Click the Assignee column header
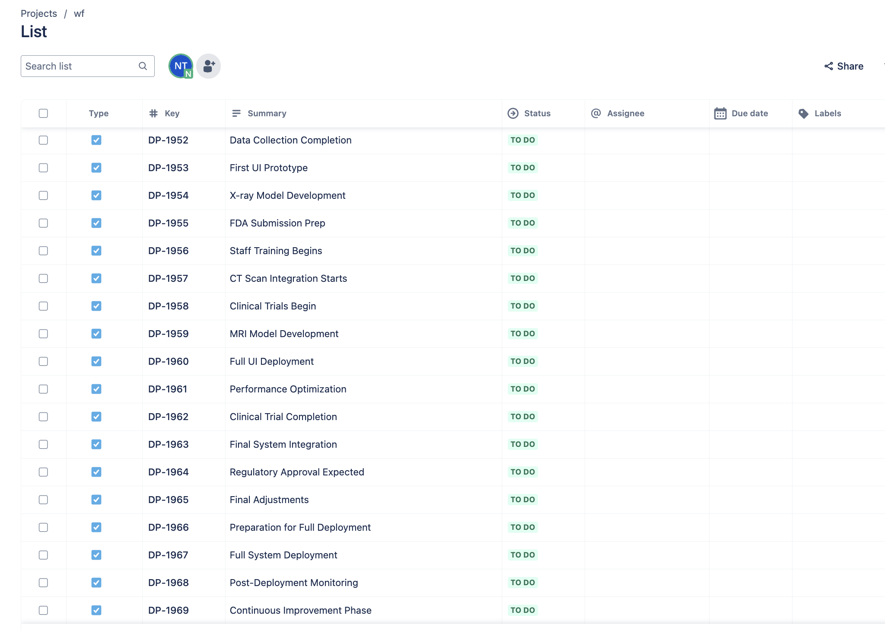This screenshot has width=885, height=631. (625, 113)
